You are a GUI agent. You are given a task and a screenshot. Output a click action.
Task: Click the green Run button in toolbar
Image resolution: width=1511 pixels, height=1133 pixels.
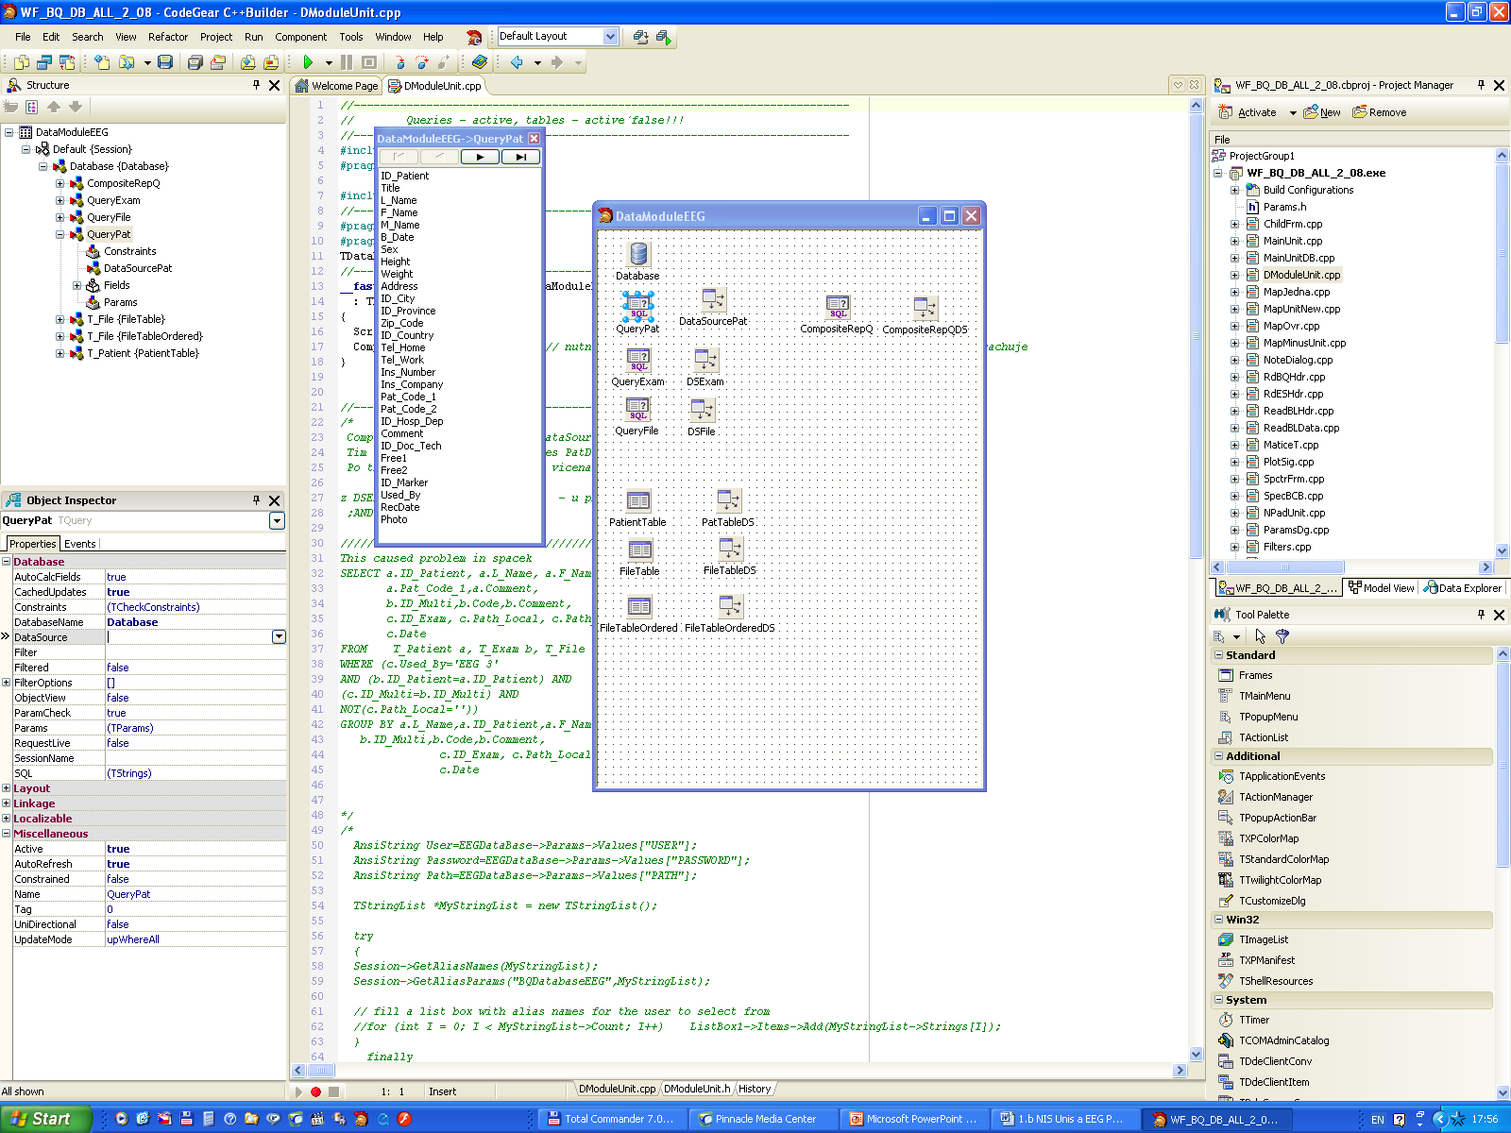point(308,62)
